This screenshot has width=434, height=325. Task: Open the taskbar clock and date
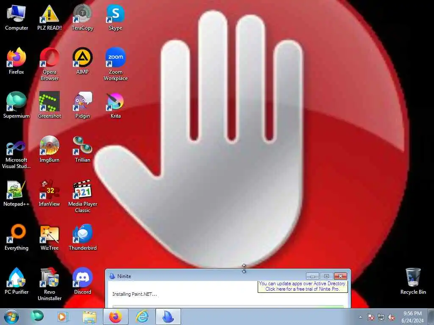(x=412, y=317)
